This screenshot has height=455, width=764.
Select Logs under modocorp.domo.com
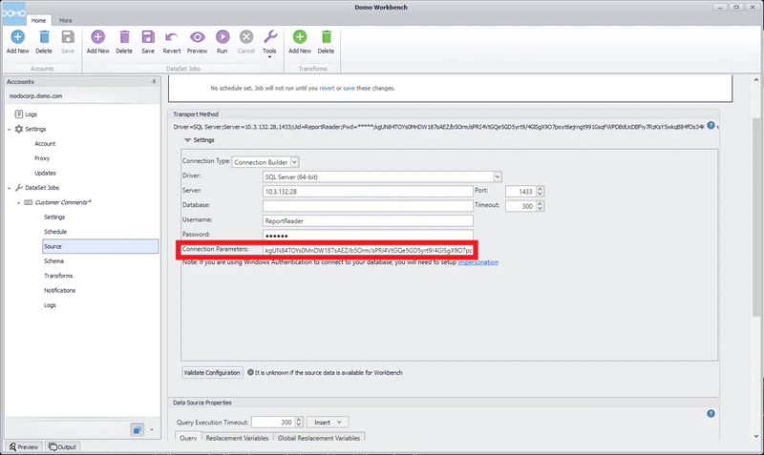(32, 114)
